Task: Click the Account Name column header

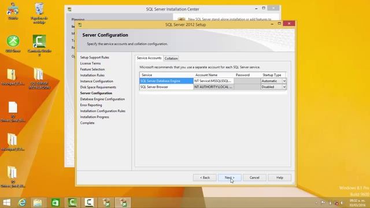Action: point(213,75)
